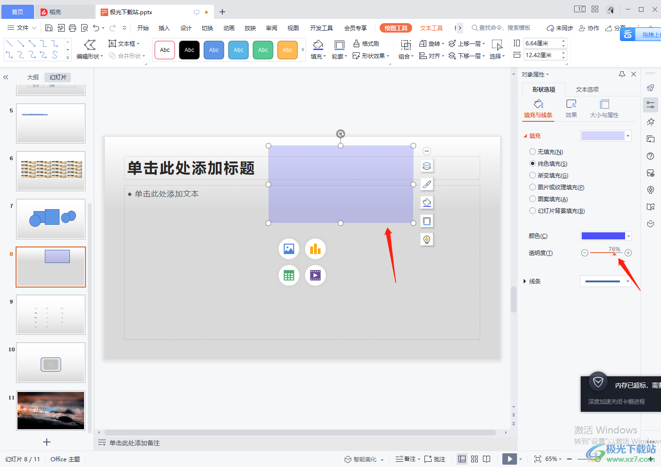
Task: Open the Effects section icon
Action: tap(571, 109)
